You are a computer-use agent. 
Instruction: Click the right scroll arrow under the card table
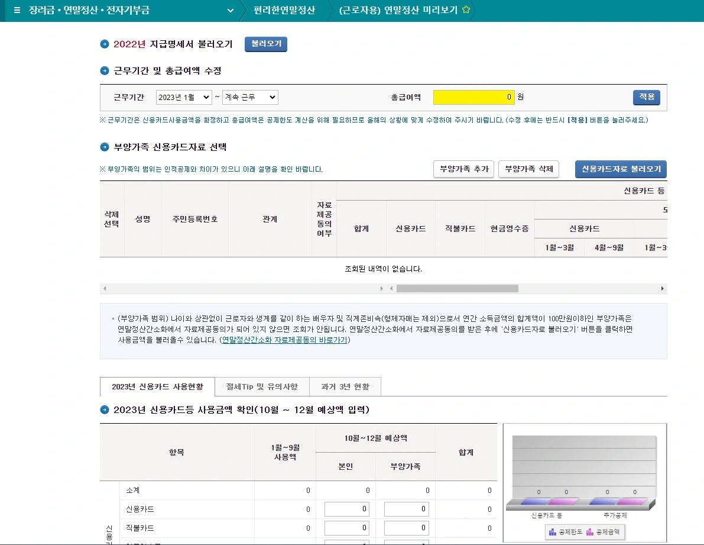coord(663,288)
